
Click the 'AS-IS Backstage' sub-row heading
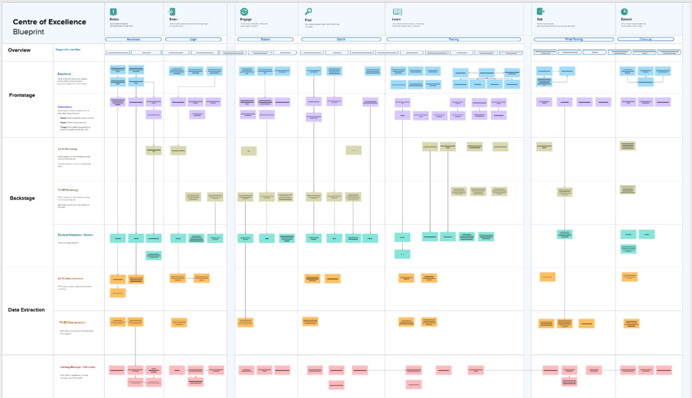(68, 149)
